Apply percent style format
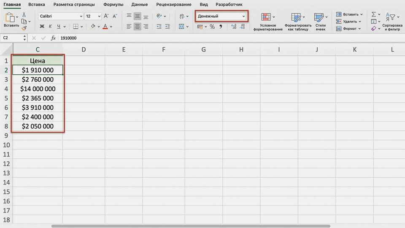405x228 pixels. click(212, 26)
